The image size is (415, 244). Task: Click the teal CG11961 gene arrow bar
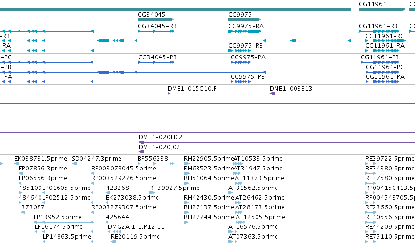382,9
